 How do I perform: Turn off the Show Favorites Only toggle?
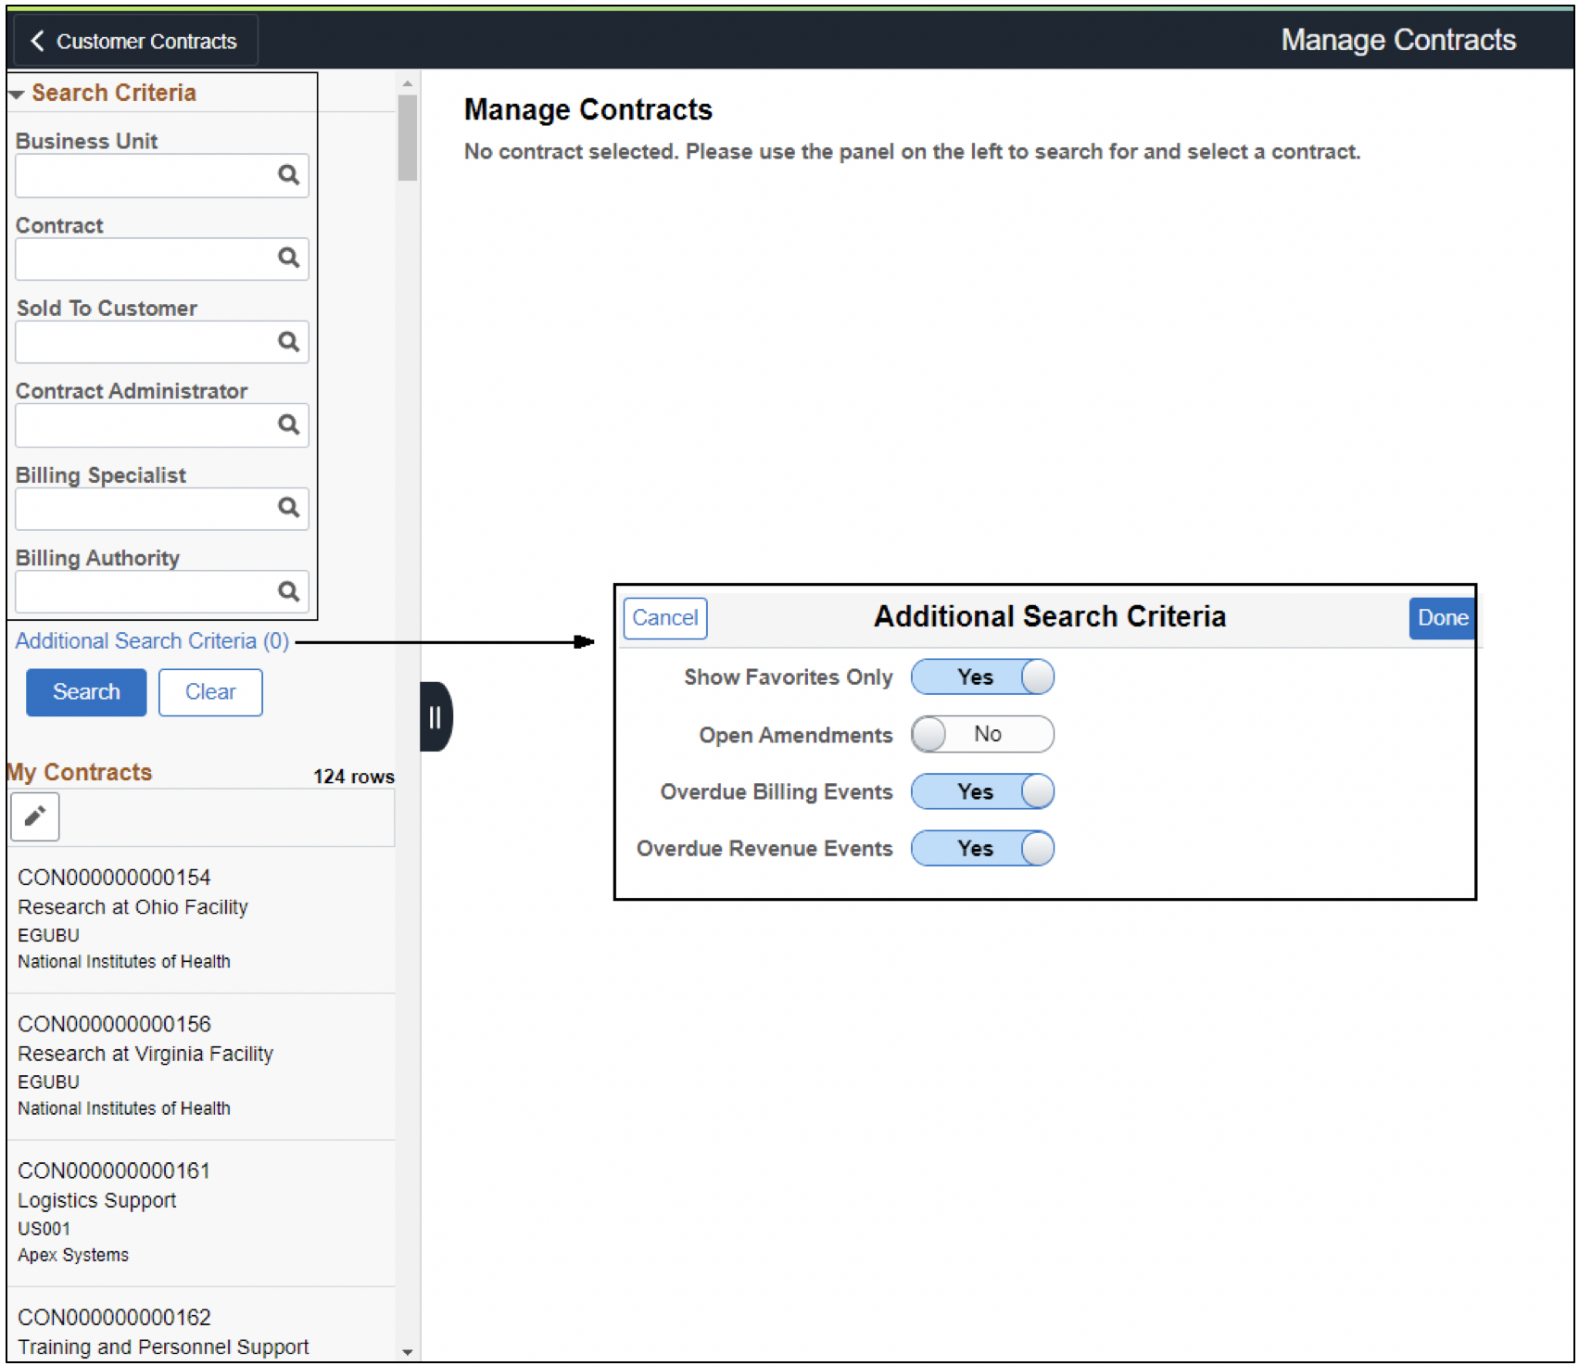(x=981, y=677)
